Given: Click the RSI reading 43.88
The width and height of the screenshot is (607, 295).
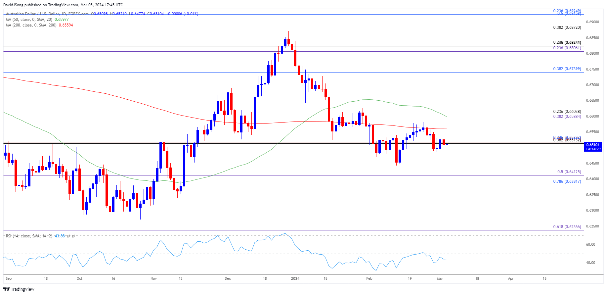Looking at the screenshot, I should pyautogui.click(x=60, y=236).
